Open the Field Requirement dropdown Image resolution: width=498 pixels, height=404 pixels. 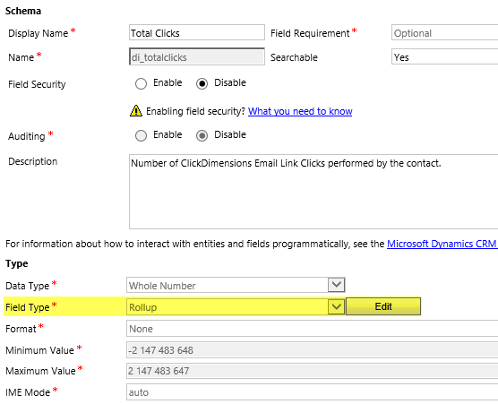pos(444,32)
